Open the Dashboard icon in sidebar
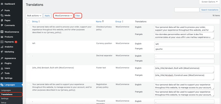Image resolution: width=221 pixels, height=104 pixels. [2, 4]
